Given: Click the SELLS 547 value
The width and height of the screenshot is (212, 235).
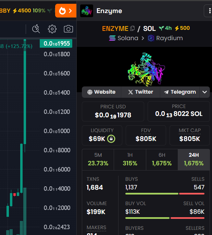Looking at the screenshot, I should click(199, 187).
